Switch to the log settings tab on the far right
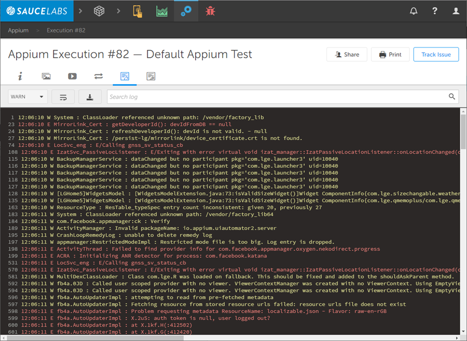Screen dimensions: 467x341 [x=151, y=76]
